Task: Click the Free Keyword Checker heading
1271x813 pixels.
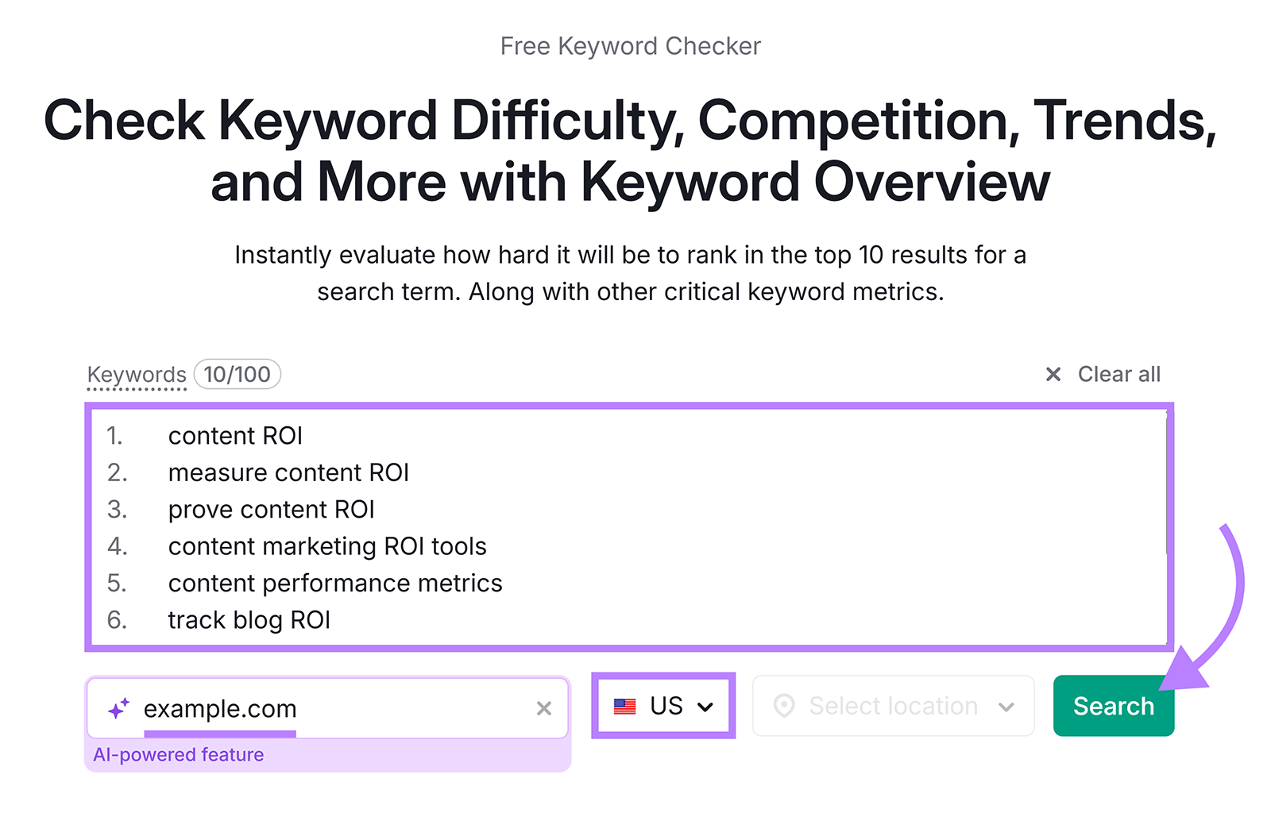Action: coord(632,45)
